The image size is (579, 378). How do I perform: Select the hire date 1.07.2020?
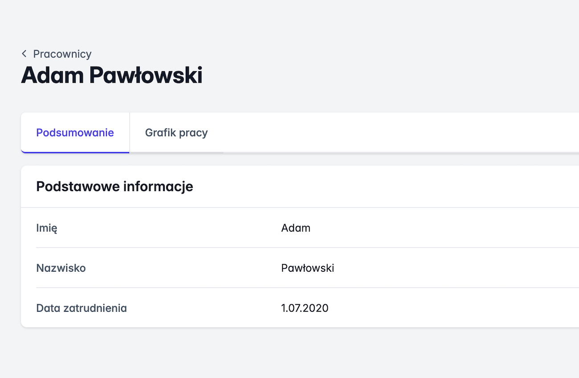coord(305,308)
